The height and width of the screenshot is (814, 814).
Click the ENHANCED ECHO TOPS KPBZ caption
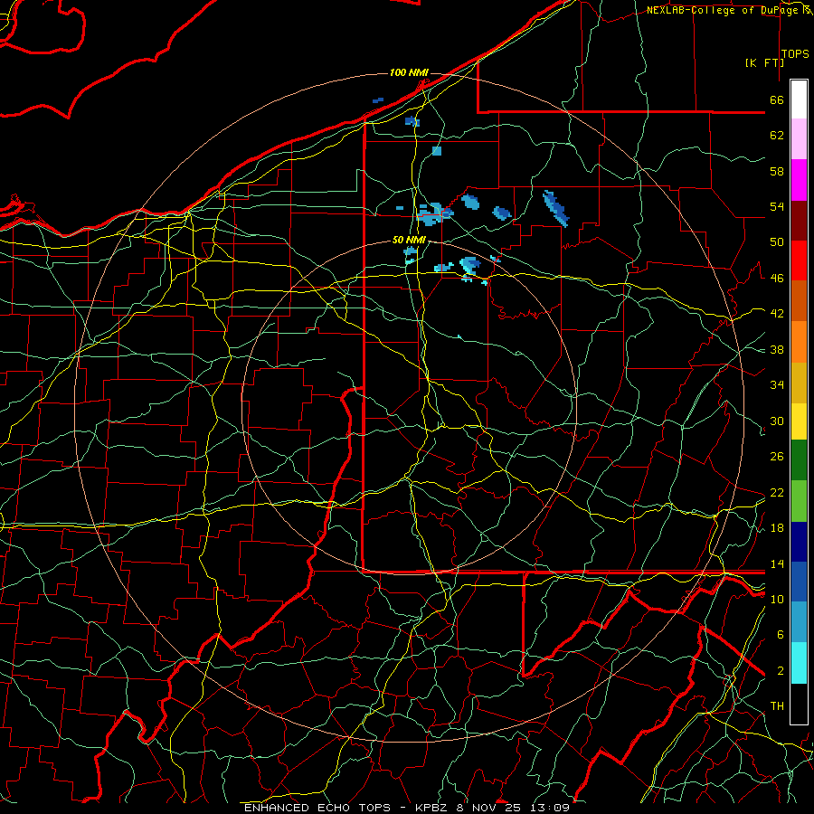[406, 808]
